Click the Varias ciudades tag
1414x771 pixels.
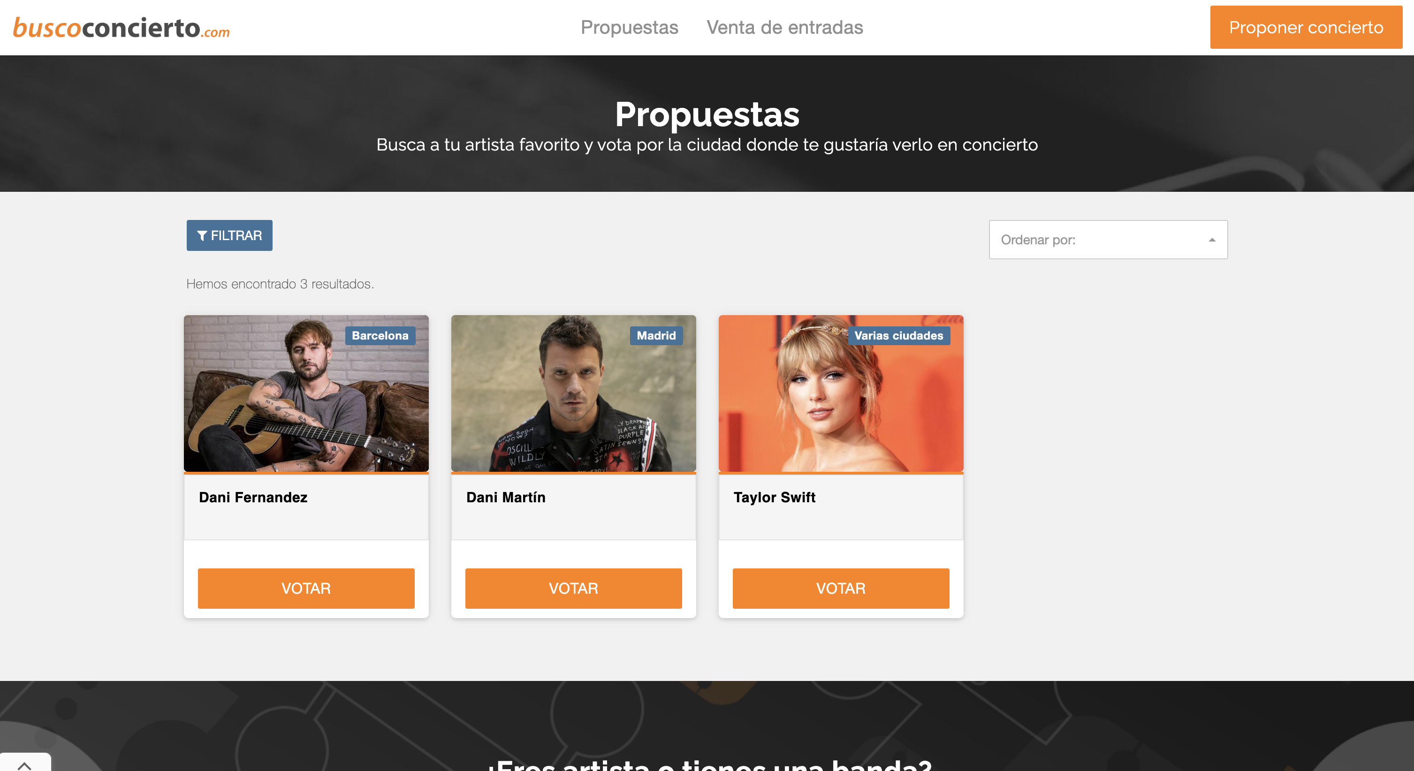tap(898, 335)
